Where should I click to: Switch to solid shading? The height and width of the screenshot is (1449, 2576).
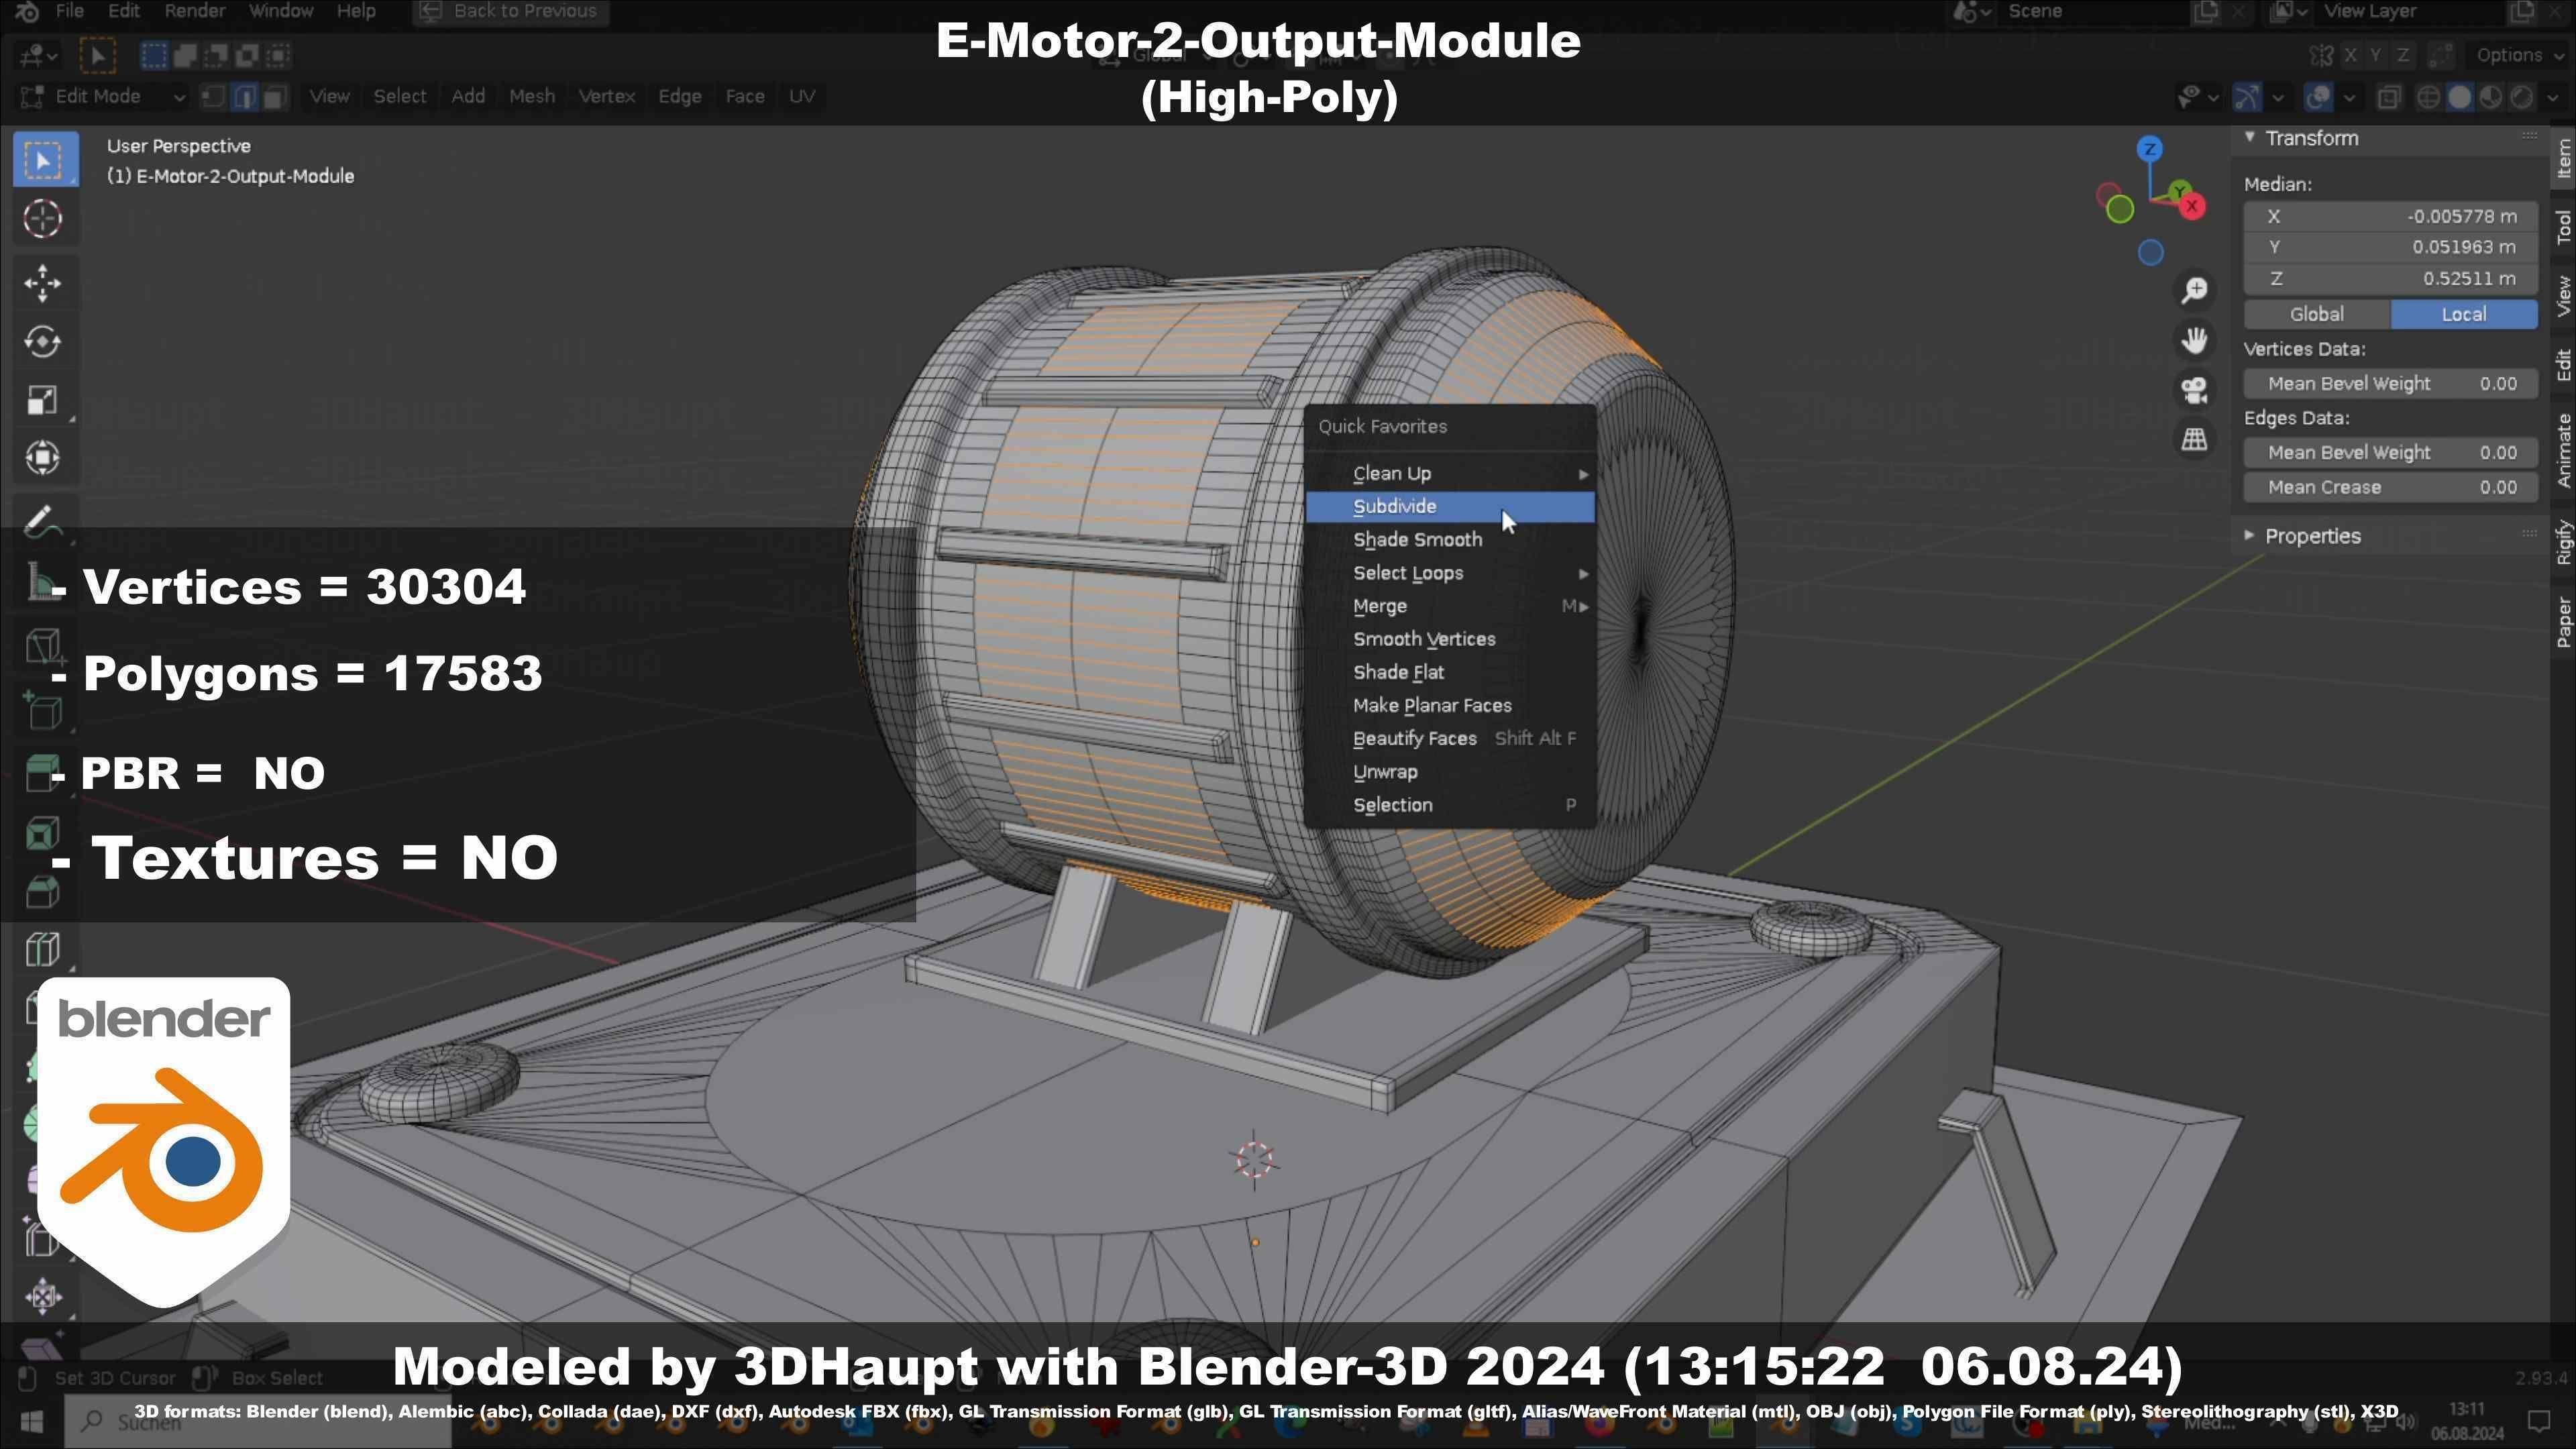coord(2460,97)
